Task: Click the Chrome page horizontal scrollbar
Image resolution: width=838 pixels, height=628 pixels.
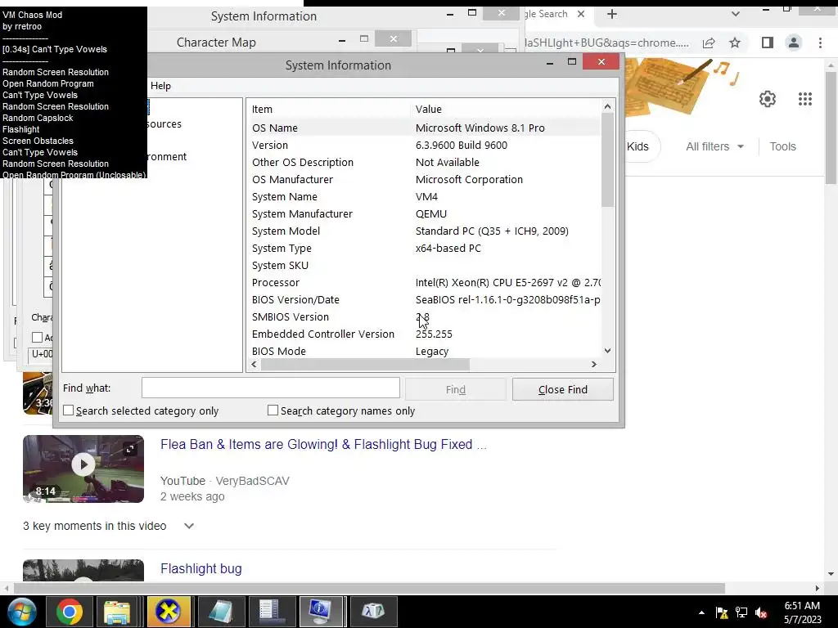Action: [369, 588]
